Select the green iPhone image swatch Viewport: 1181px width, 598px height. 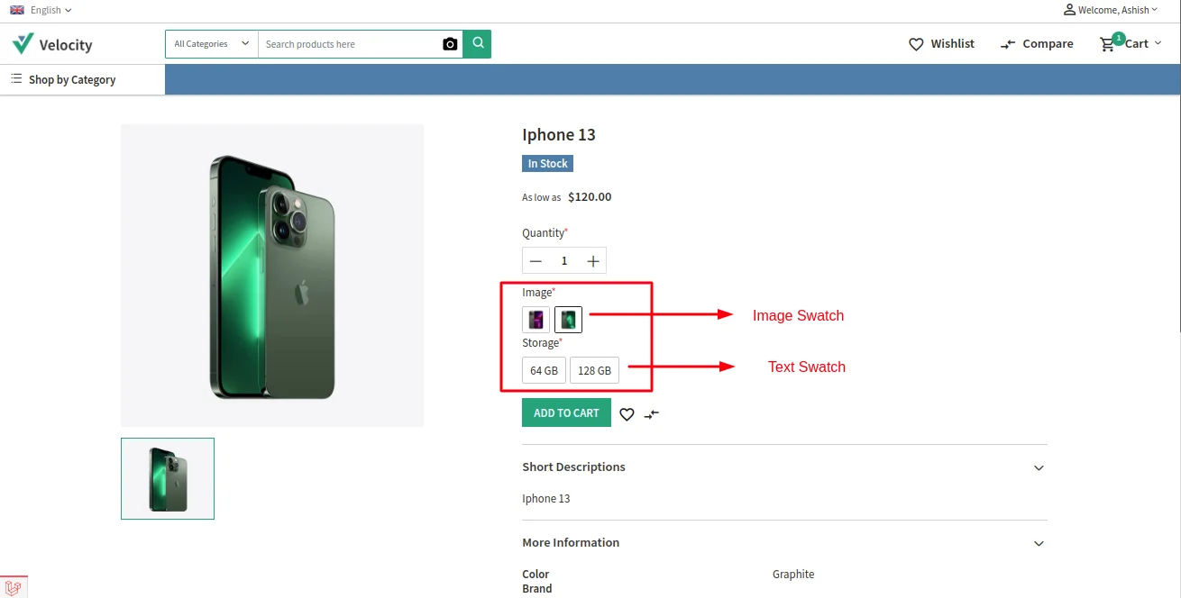pyautogui.click(x=569, y=320)
